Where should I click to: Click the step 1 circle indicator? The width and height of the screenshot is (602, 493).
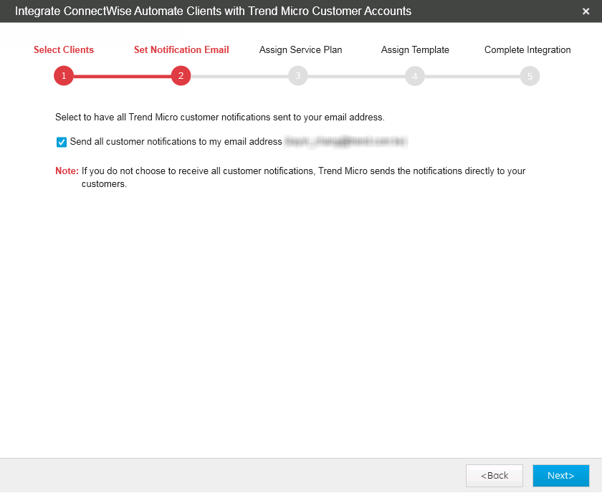[x=64, y=76]
